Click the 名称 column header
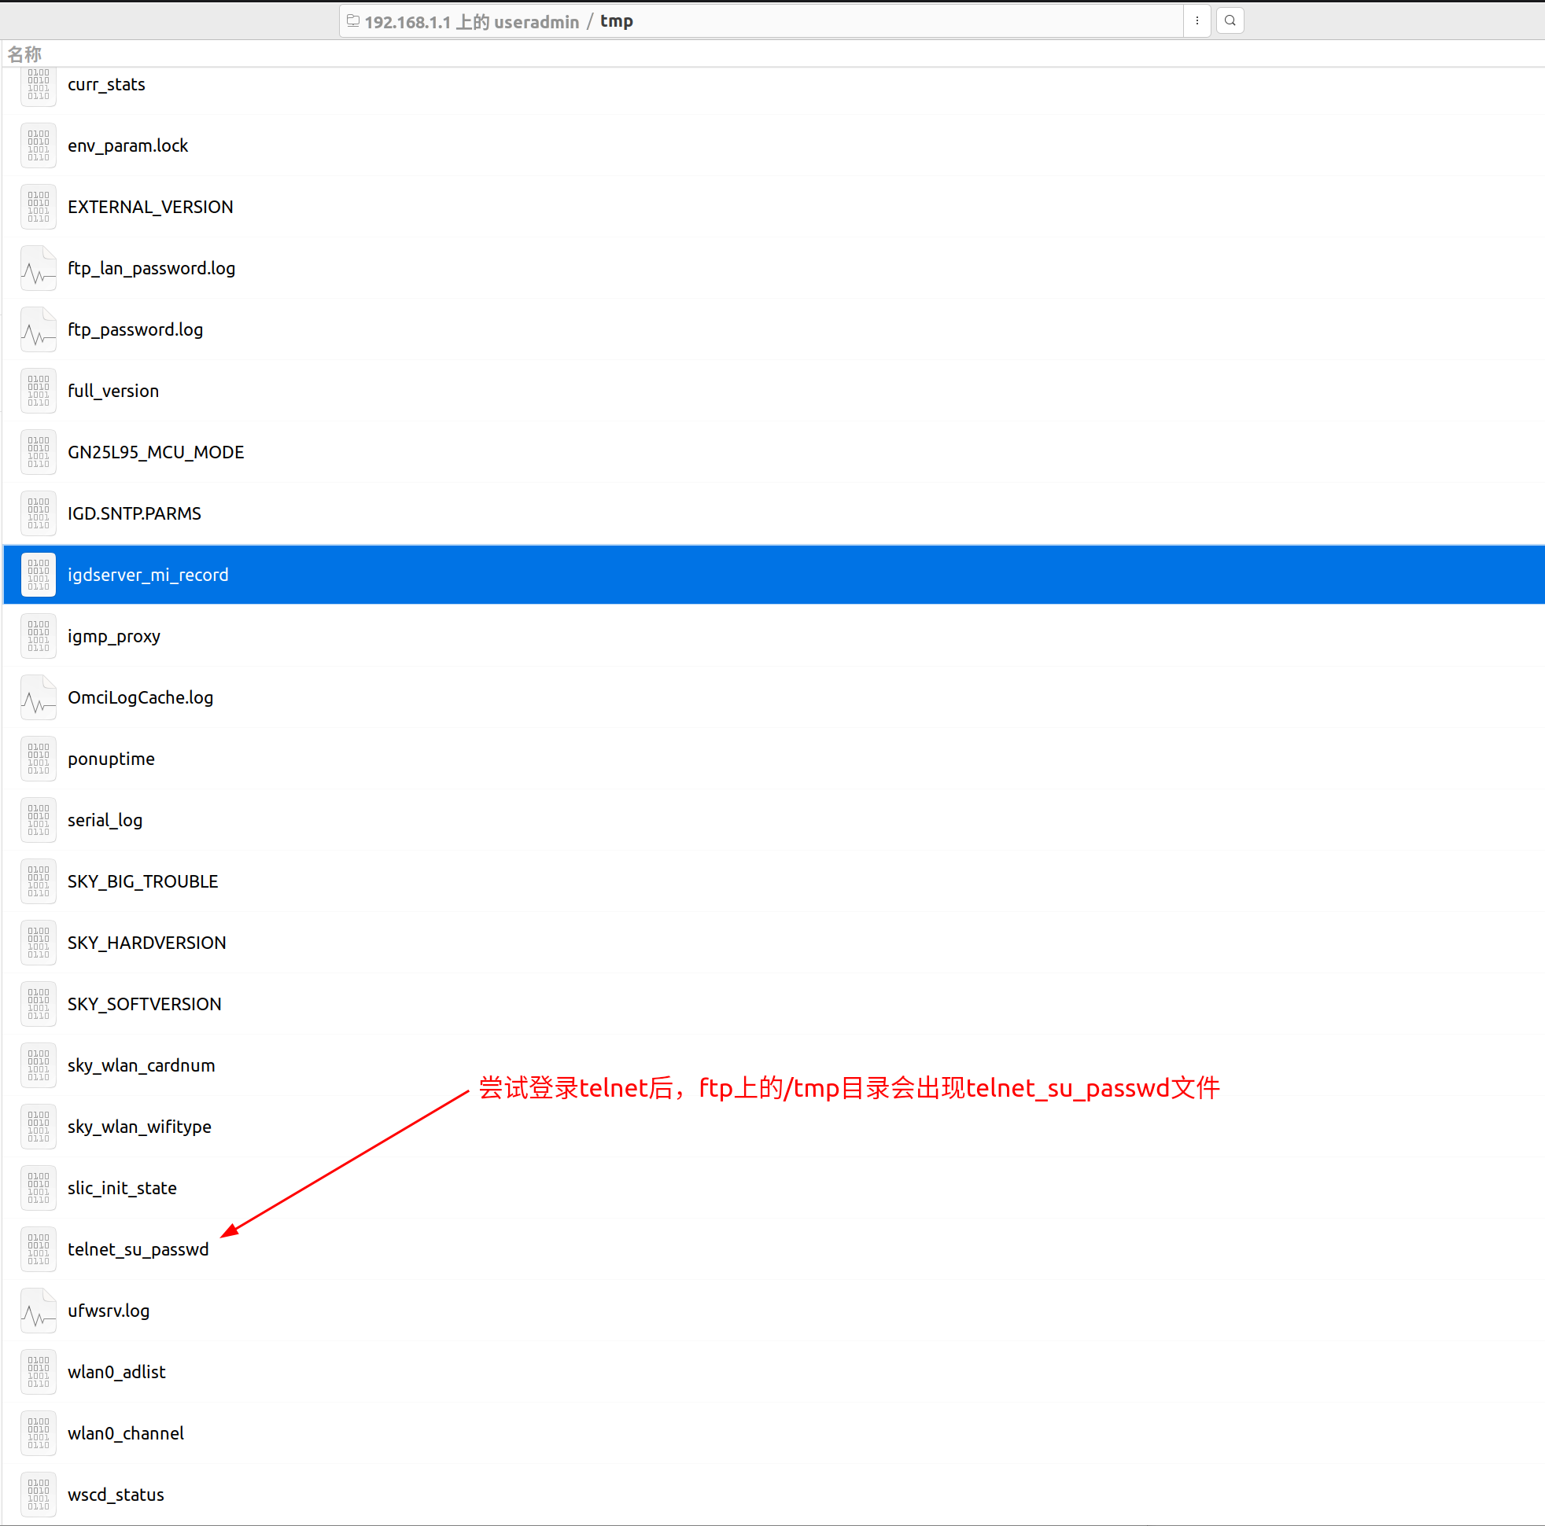This screenshot has height=1526, width=1545. 24,54
